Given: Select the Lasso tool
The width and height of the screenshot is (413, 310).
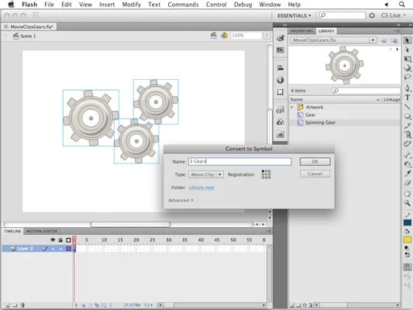Looking at the screenshot, I should click(x=408, y=77).
